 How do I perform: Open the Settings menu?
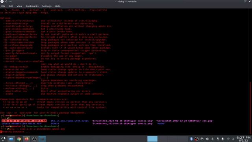(46, 6)
